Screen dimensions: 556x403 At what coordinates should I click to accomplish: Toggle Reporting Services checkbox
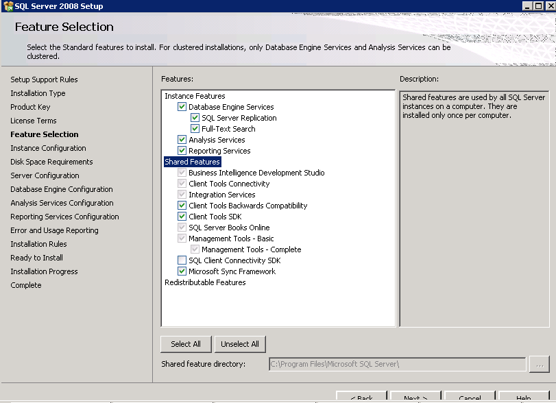coord(182,151)
